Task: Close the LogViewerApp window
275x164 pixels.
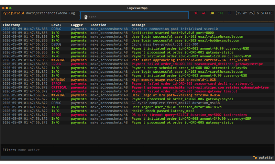Action: coord(3,8)
